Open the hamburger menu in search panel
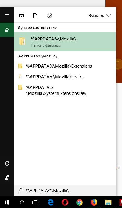The width and height of the screenshot is (122, 208). tap(7, 16)
